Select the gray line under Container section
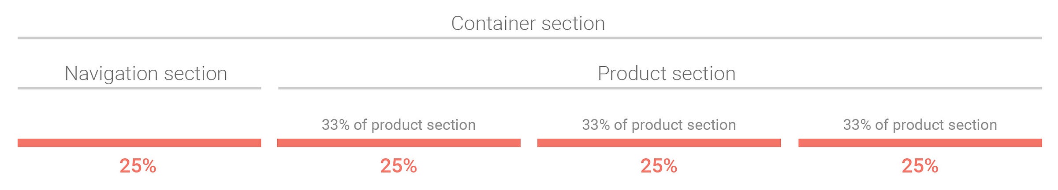 click(x=529, y=38)
